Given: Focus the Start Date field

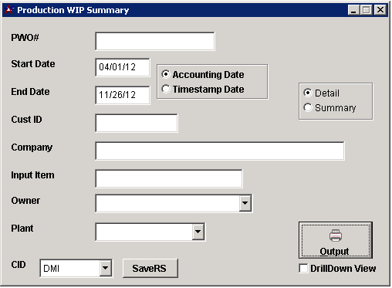Looking at the screenshot, I should coord(123,67).
